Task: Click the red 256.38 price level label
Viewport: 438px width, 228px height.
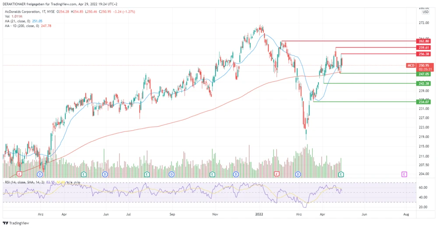Action: click(x=424, y=54)
